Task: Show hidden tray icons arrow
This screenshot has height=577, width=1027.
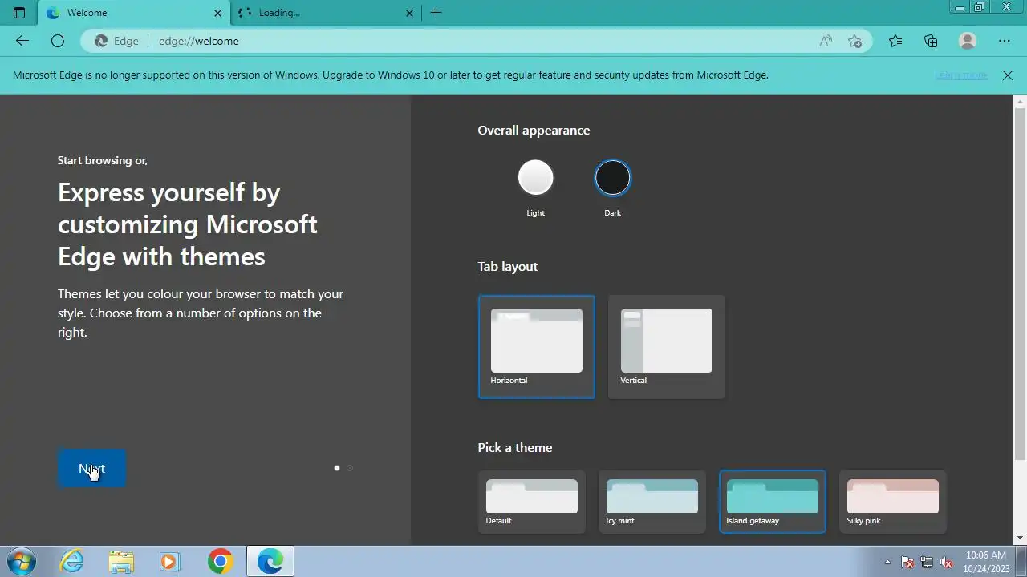Action: (888, 562)
